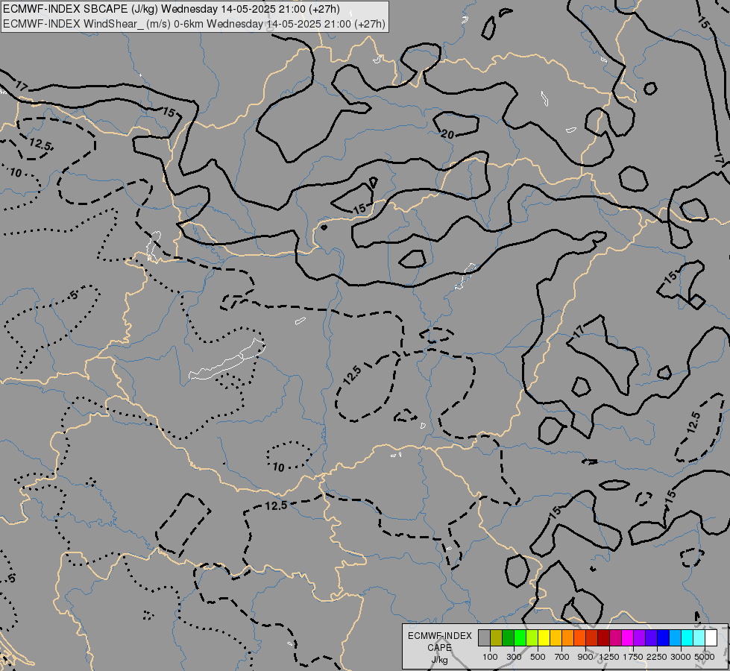Select the dark green legend swatch
Viewport: 730px width, 671px height.
(509, 638)
